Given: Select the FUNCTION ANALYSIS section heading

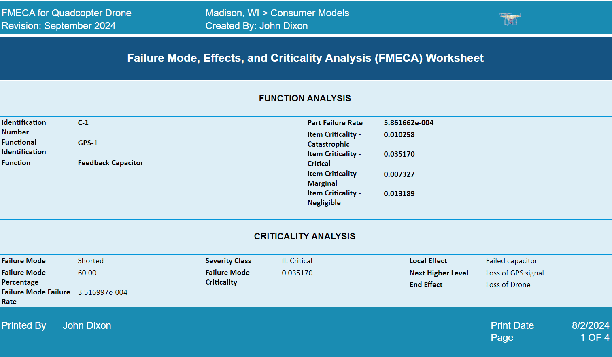Looking at the screenshot, I should tap(305, 99).
